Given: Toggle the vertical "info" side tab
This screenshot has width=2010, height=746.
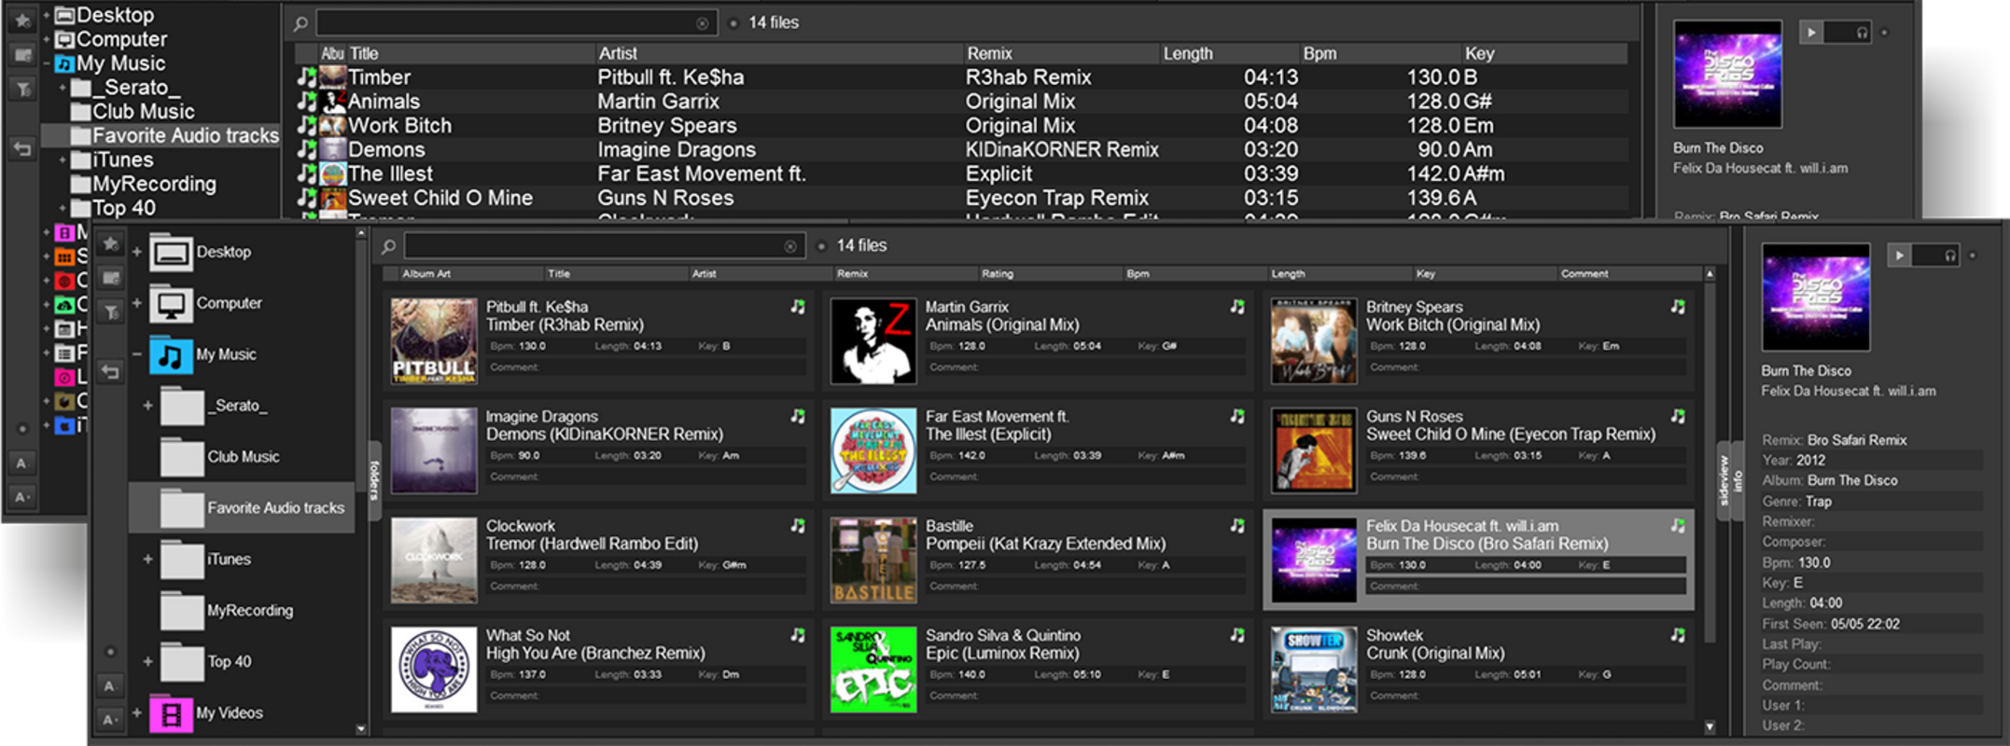Looking at the screenshot, I should click(x=1738, y=481).
